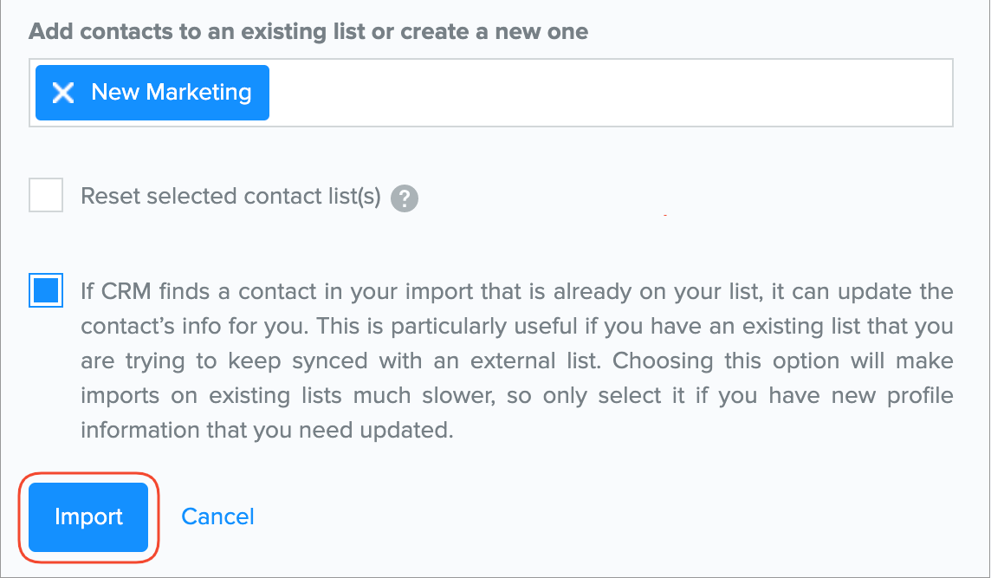
Task: Uncheck the update existing contact info checkbox
Action: 46,290
